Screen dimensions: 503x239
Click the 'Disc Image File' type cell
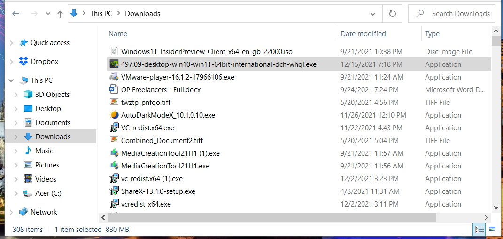click(449, 51)
